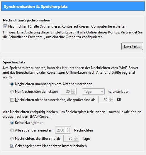Viewport: 146px width, 155px height.
Task: Click down arrow of the 2000 Nachrichten spinner
Action: [68, 132]
